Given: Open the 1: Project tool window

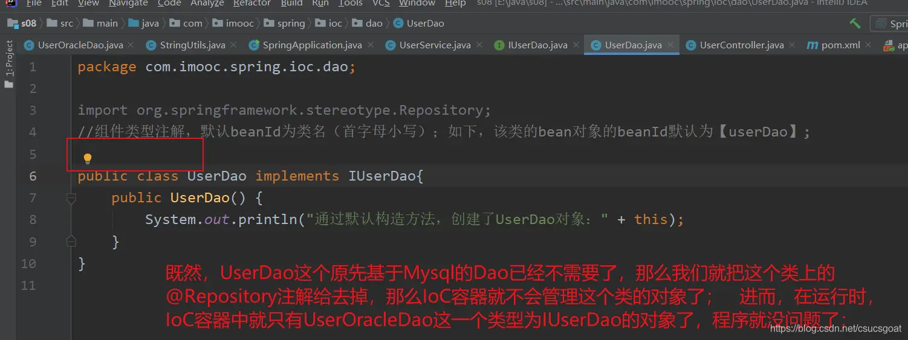Looking at the screenshot, I should click(9, 59).
